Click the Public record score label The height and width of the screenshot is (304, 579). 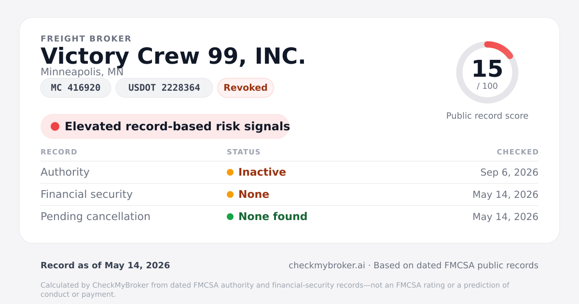(x=487, y=116)
